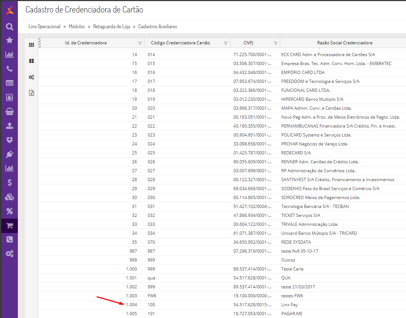Select teste fw6 05-10-17 row
The image size is (406, 318).
click(222, 251)
